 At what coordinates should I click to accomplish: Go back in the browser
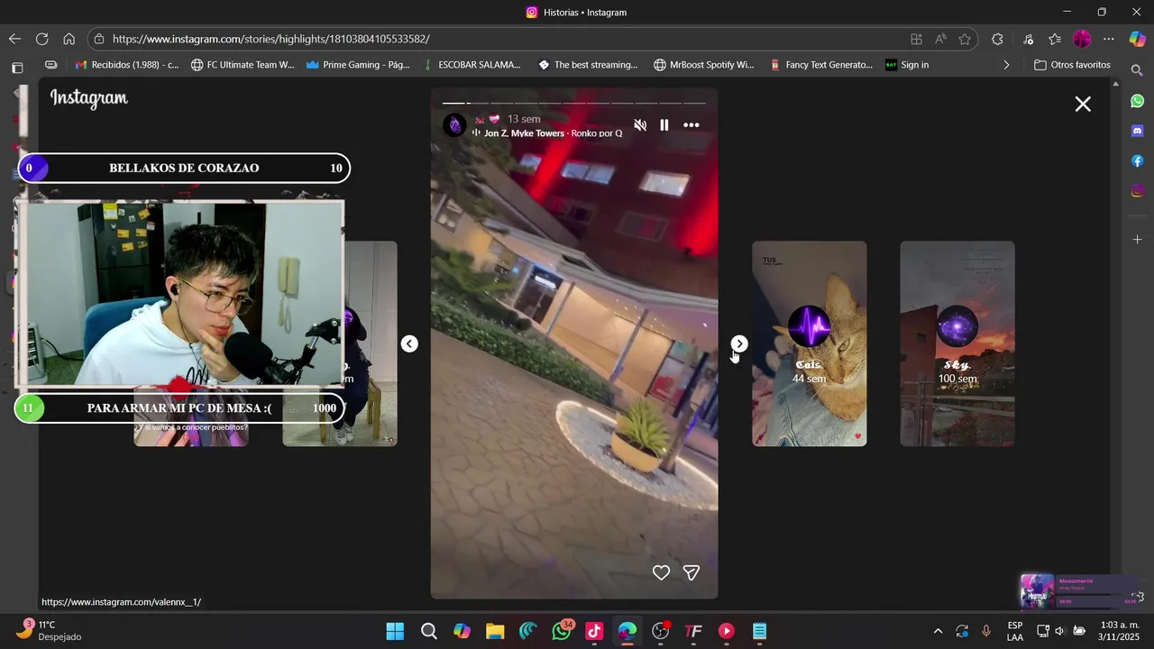pyautogui.click(x=14, y=39)
